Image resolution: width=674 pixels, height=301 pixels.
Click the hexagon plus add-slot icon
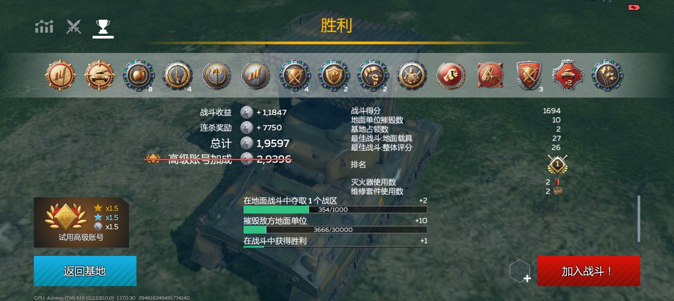(x=520, y=271)
